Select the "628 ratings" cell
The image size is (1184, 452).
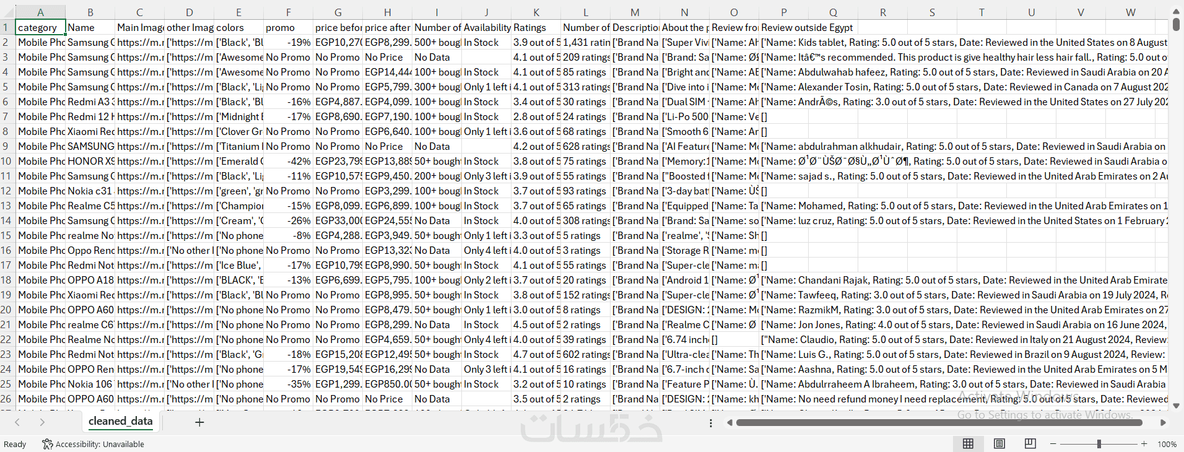[x=585, y=146]
